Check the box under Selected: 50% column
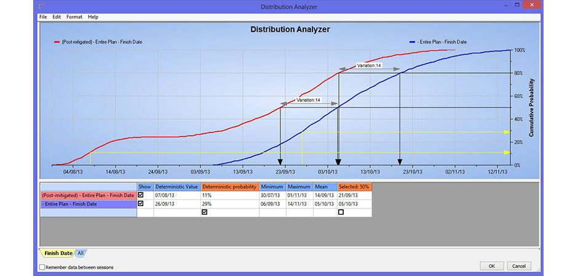The width and height of the screenshot is (578, 276). coord(341,212)
